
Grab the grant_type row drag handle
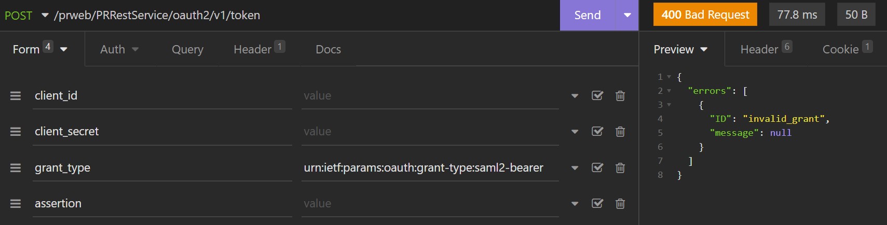[x=16, y=168]
